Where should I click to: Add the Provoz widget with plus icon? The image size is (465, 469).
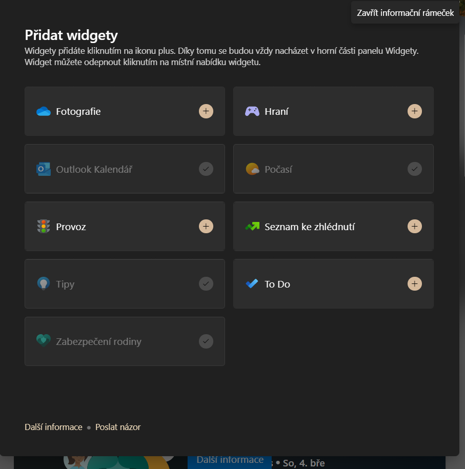tap(206, 226)
